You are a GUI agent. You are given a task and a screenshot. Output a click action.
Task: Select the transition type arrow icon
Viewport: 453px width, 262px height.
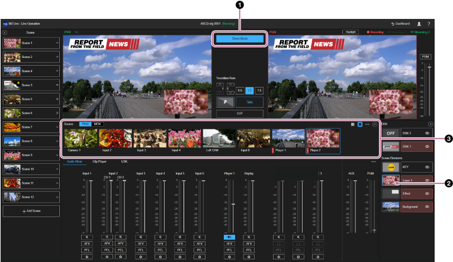point(225,102)
